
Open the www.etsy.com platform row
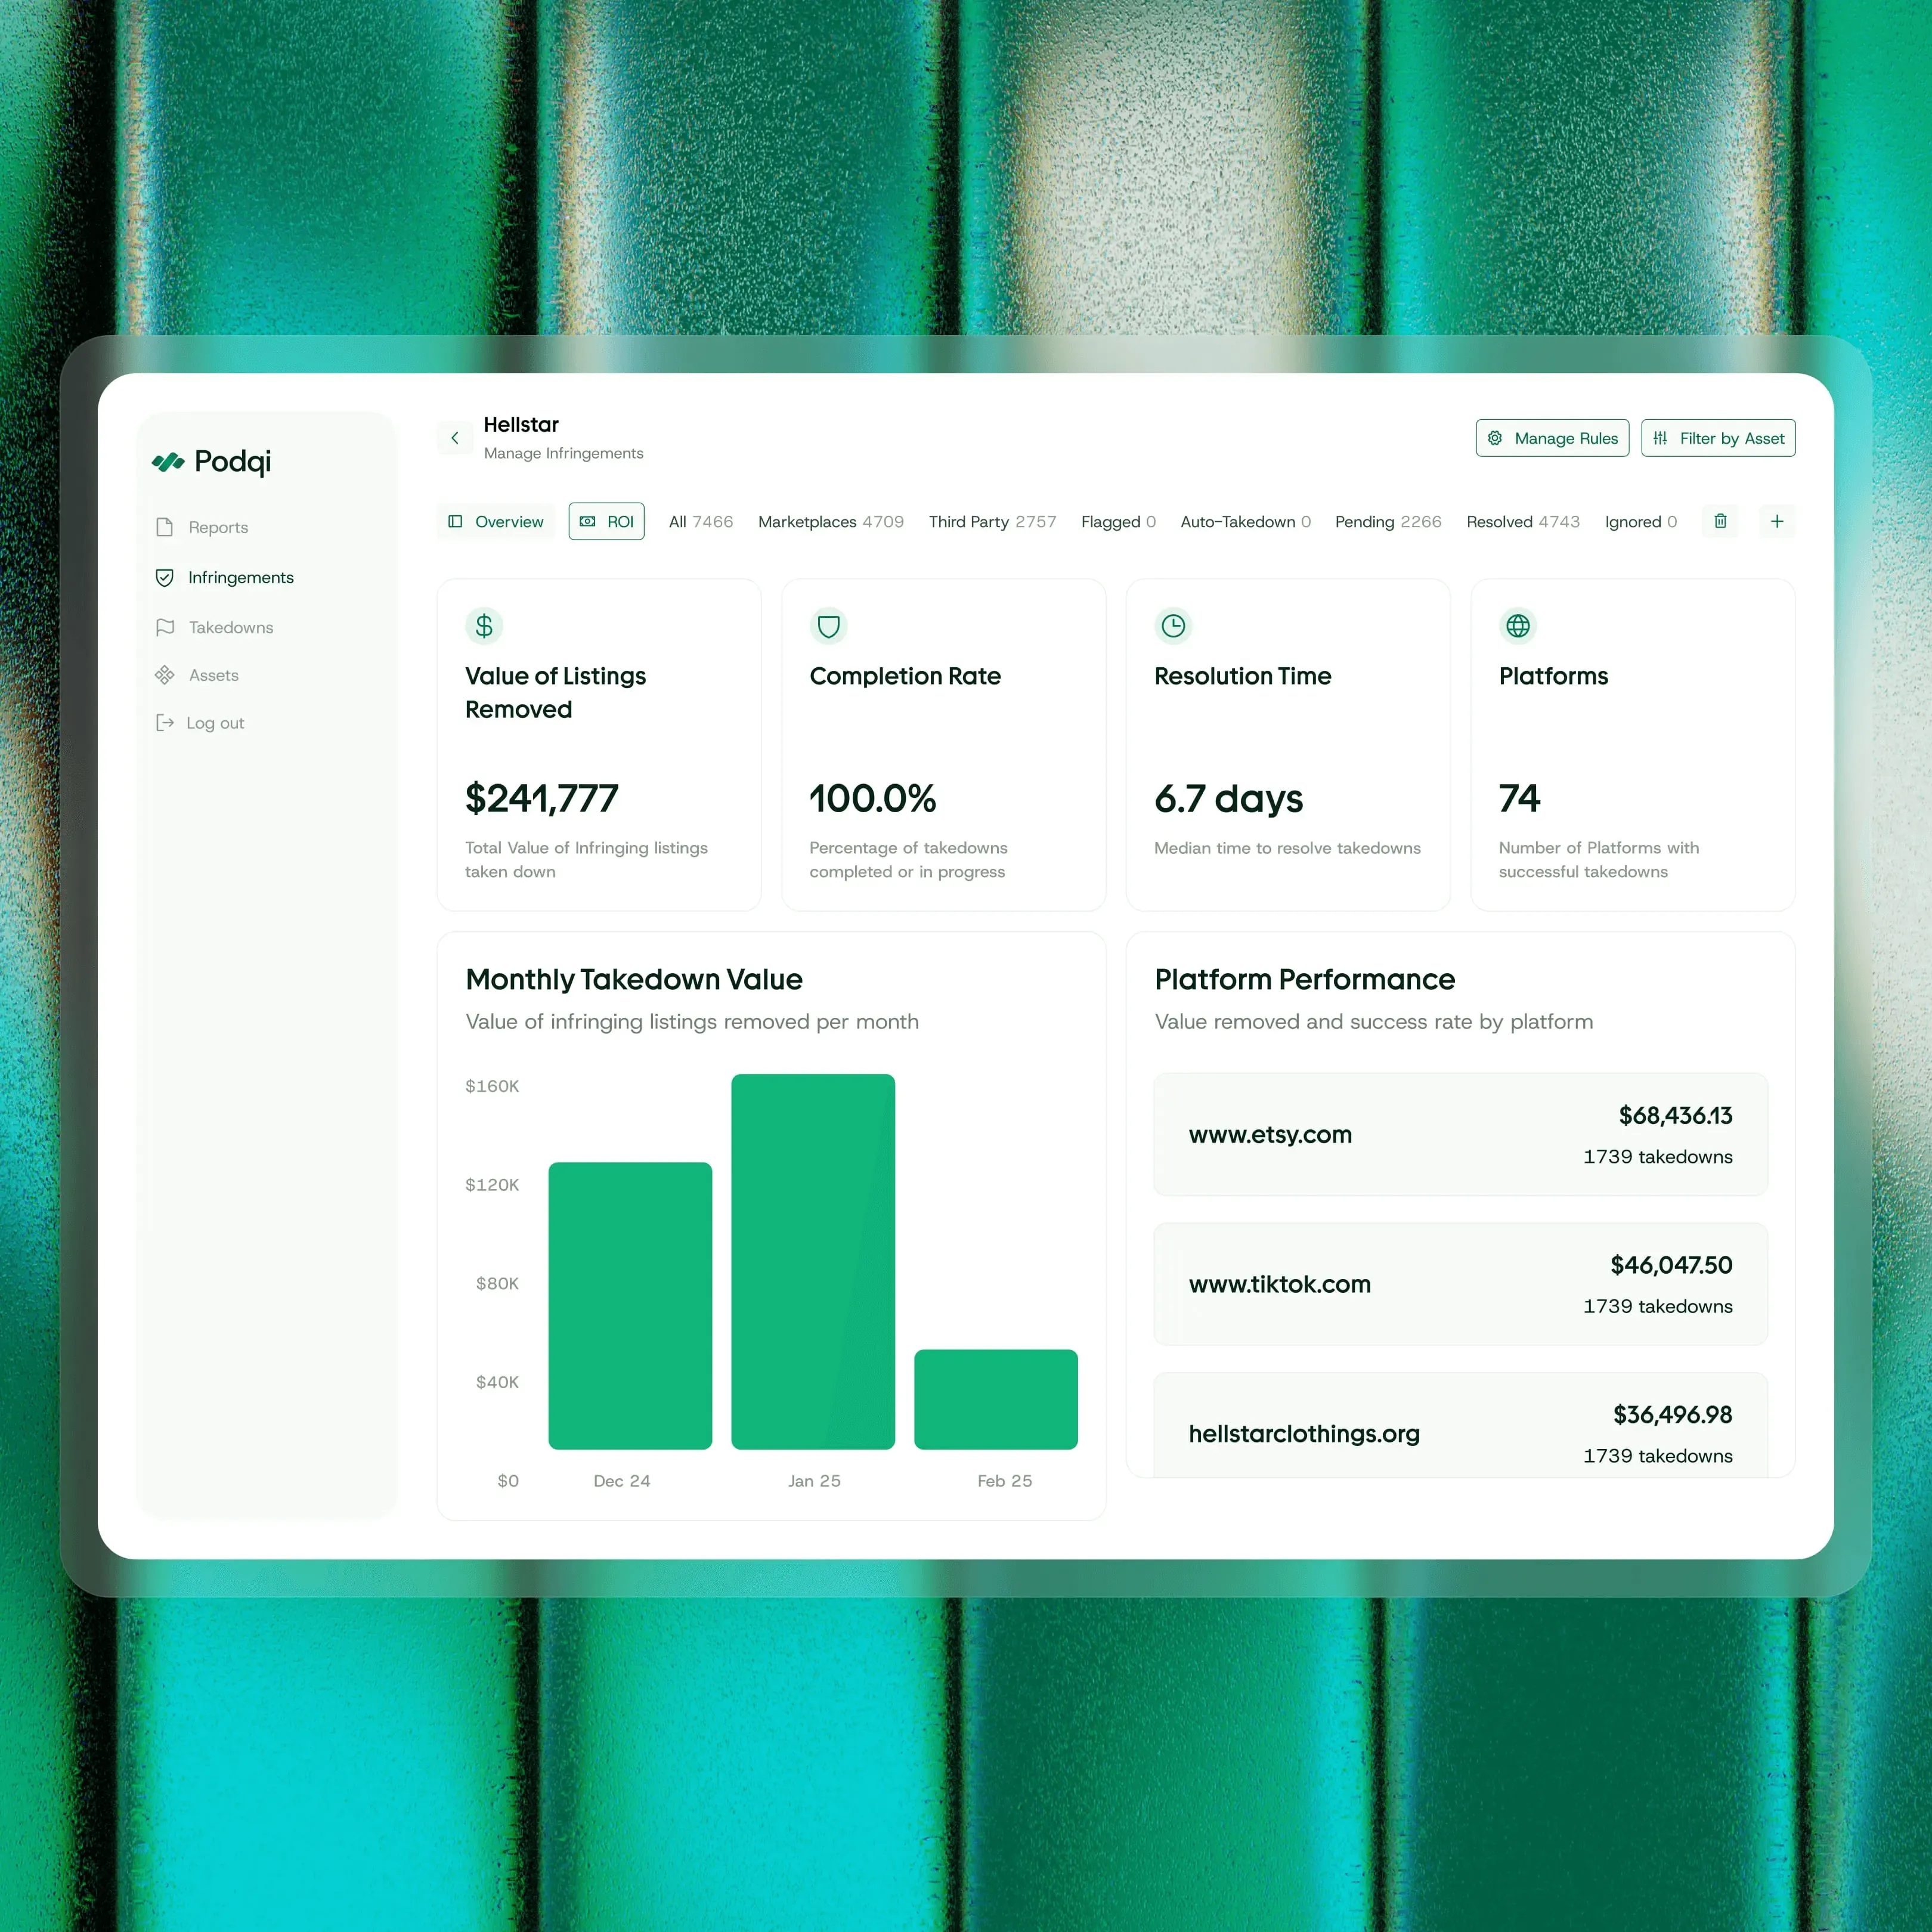1460,1134
